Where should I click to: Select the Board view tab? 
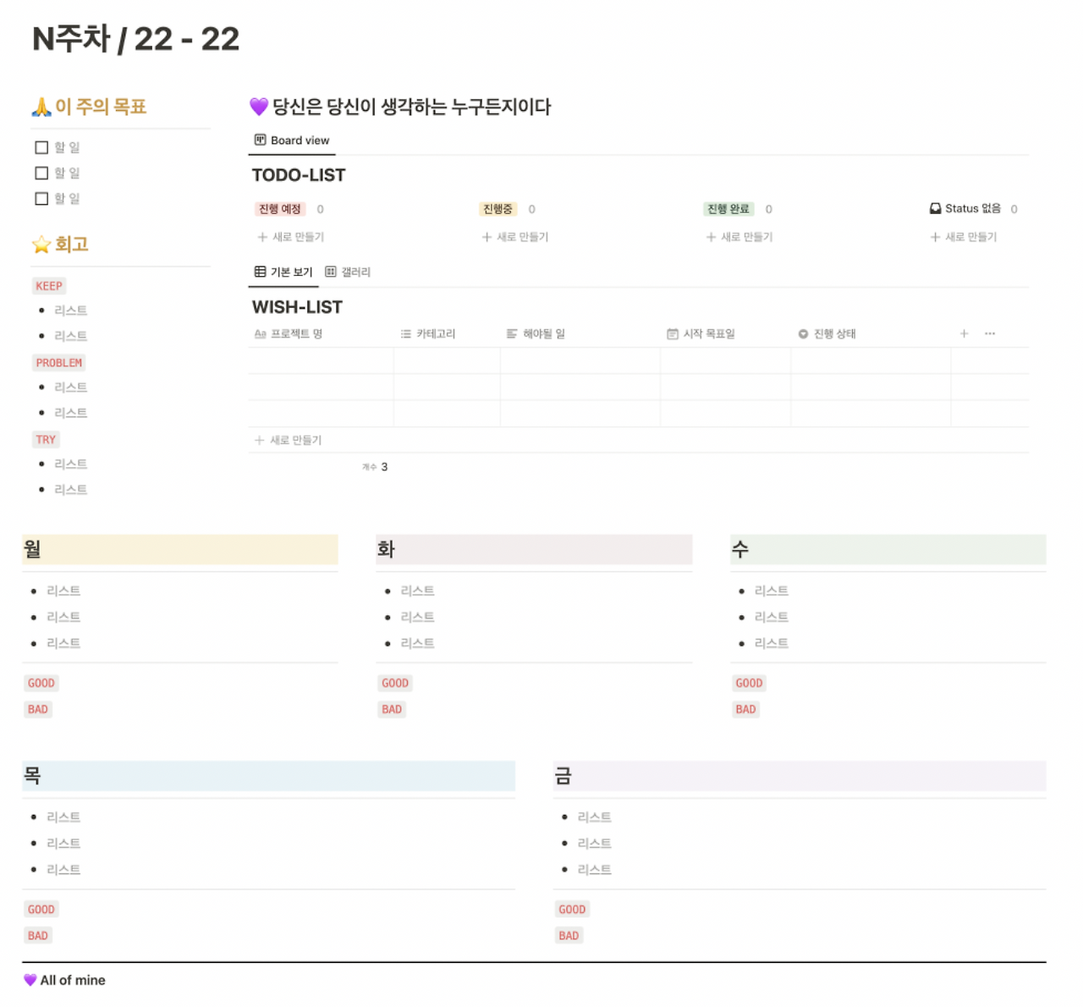292,140
